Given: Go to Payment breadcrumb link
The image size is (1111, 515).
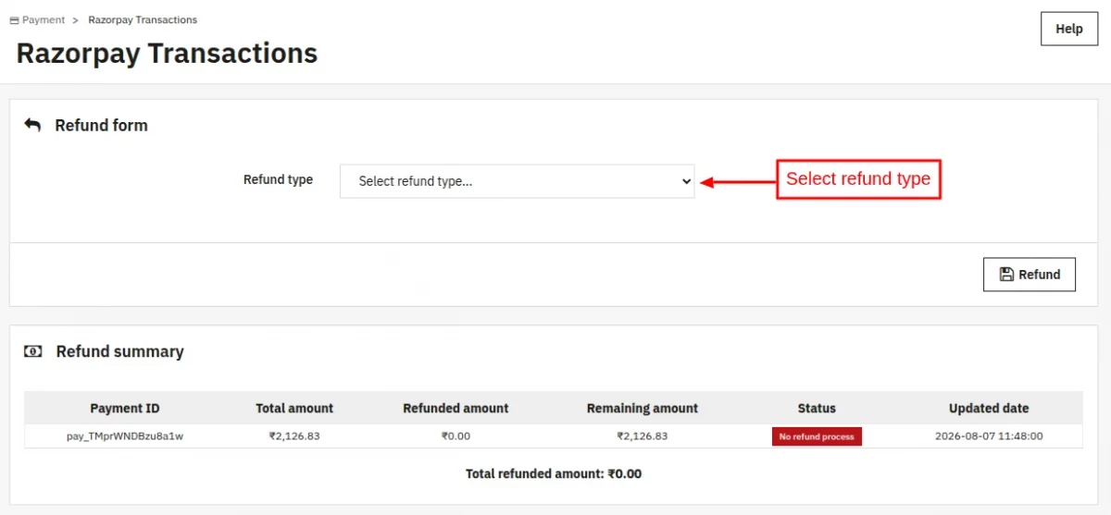Looking at the screenshot, I should [44, 19].
